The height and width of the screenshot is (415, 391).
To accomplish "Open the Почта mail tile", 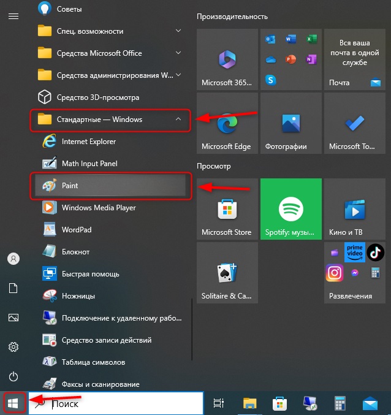I will 355,59.
